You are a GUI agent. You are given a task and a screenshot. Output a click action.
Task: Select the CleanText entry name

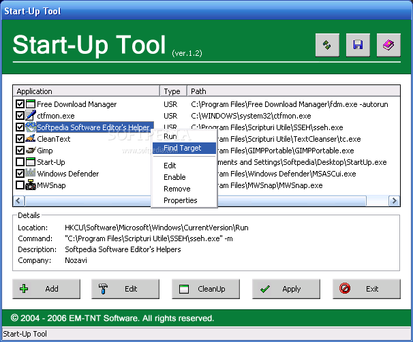(x=54, y=139)
